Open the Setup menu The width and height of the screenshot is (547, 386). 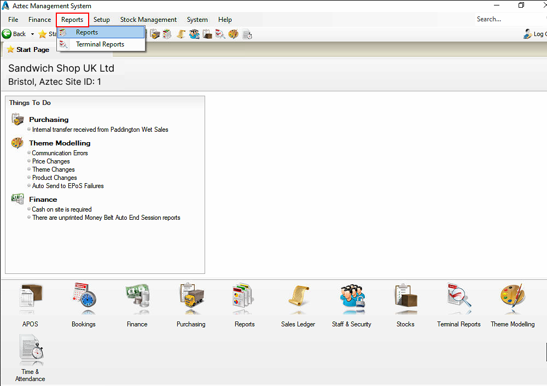[101, 20]
